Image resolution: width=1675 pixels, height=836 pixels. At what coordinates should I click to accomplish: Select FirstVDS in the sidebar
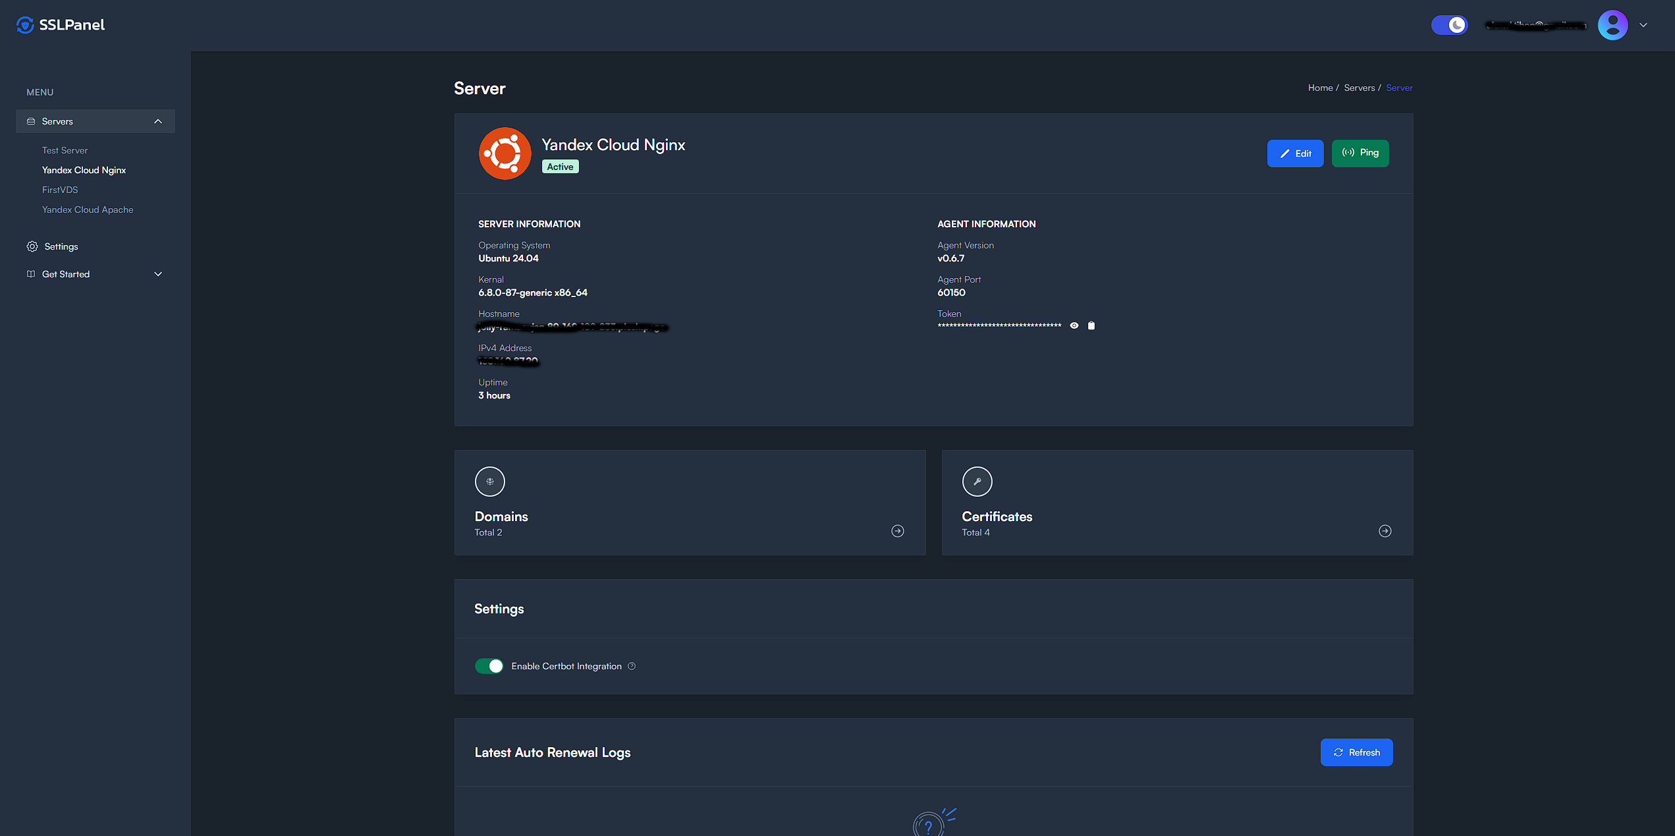click(60, 190)
